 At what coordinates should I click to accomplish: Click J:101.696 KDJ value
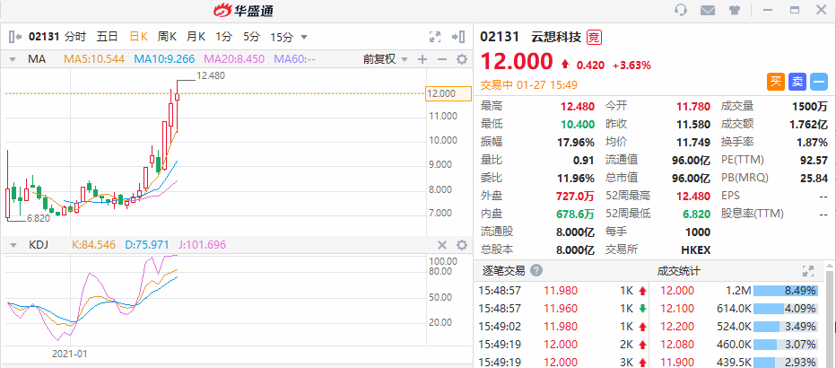pyautogui.click(x=202, y=245)
